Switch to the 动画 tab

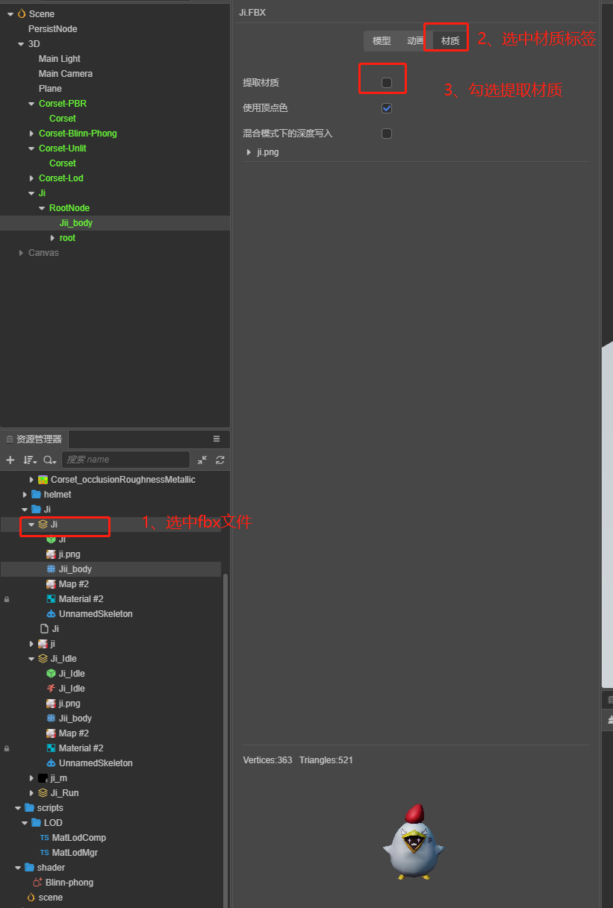pos(416,41)
